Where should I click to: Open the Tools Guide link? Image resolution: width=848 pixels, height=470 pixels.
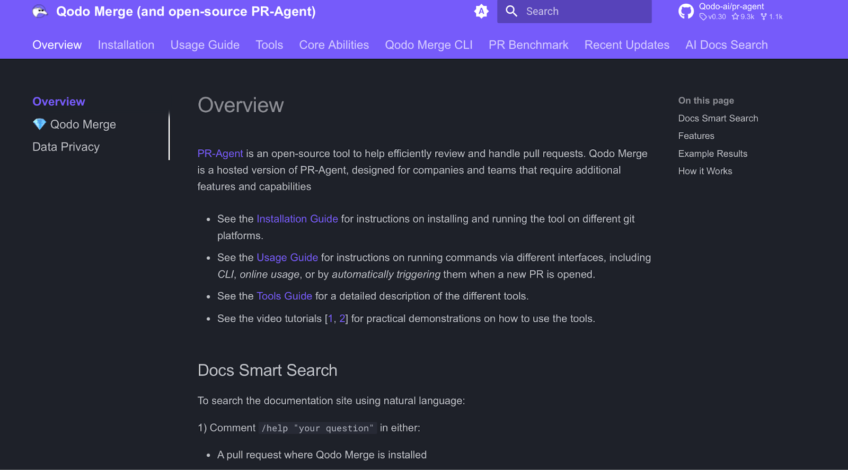click(285, 296)
